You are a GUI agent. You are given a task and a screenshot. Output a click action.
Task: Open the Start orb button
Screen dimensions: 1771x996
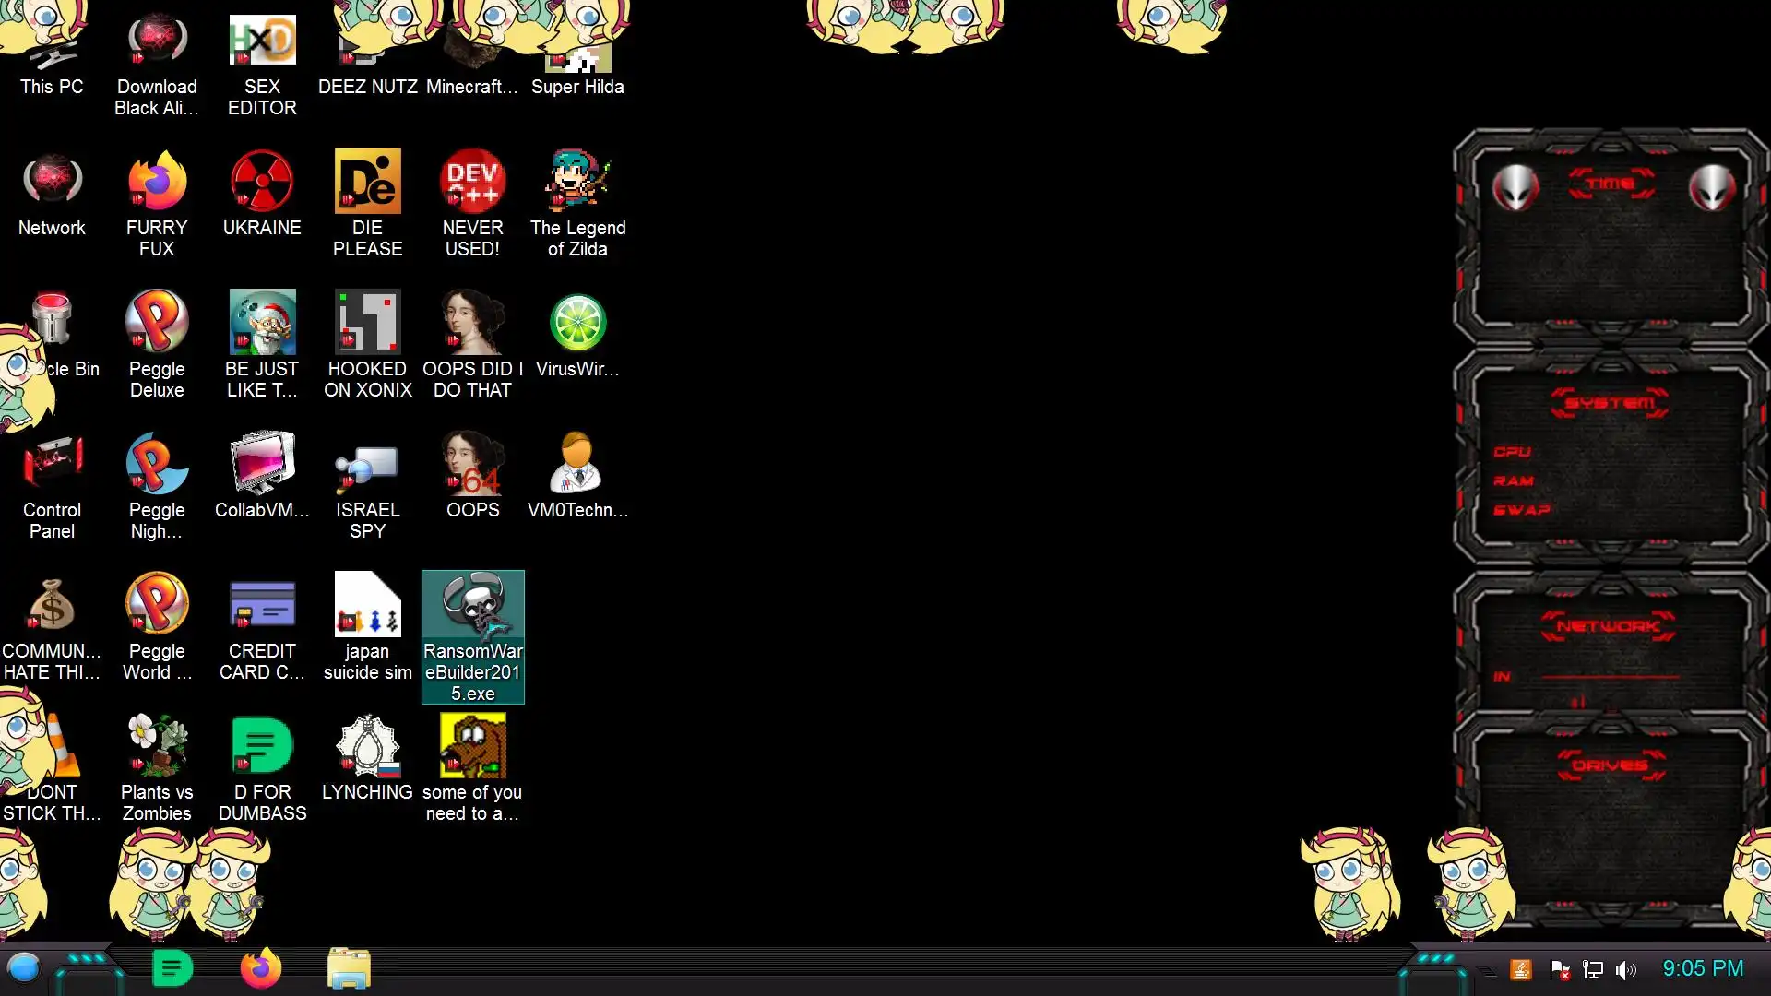pos(24,968)
